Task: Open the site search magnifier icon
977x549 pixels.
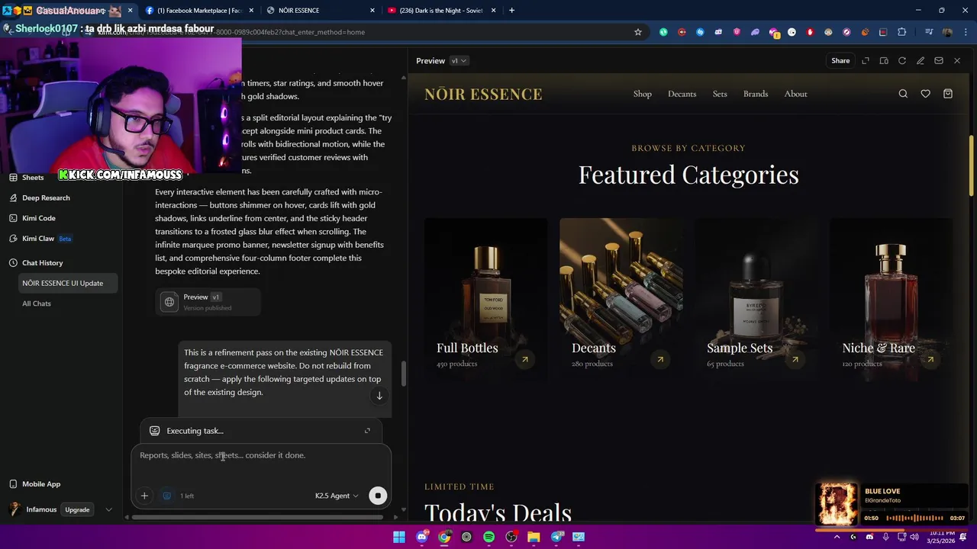Action: (903, 94)
